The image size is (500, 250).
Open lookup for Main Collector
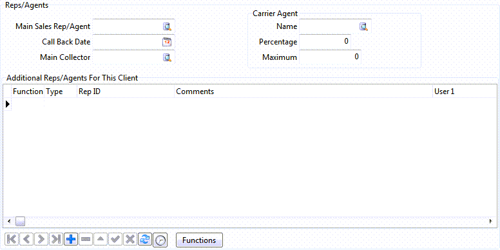pos(167,57)
